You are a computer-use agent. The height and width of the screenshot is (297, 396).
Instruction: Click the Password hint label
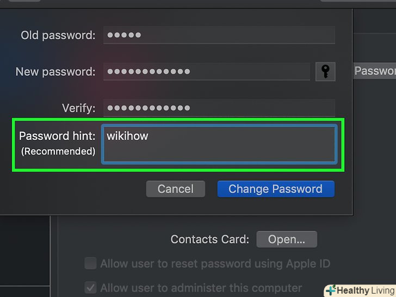(x=57, y=136)
